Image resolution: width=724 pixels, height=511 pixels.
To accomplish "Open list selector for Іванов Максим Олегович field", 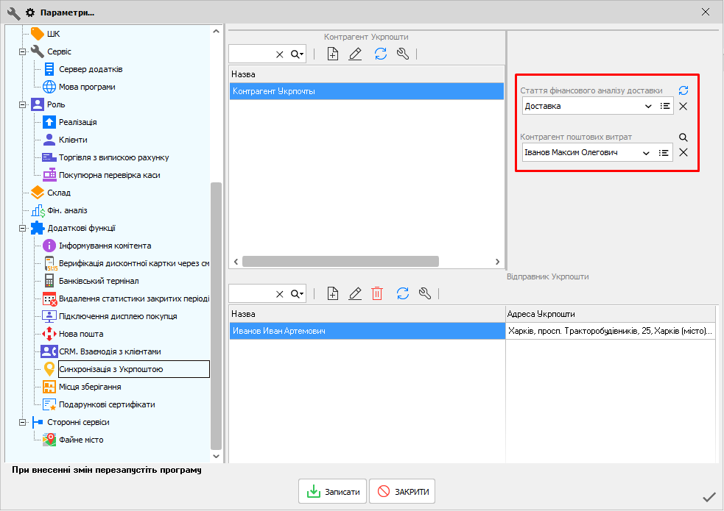I will [x=664, y=153].
